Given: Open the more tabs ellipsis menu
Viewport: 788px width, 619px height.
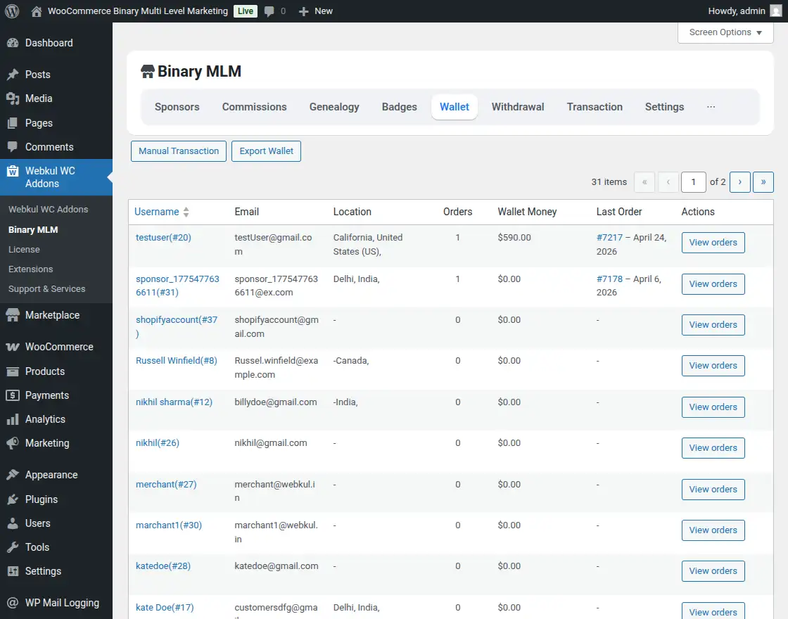Looking at the screenshot, I should 711,107.
